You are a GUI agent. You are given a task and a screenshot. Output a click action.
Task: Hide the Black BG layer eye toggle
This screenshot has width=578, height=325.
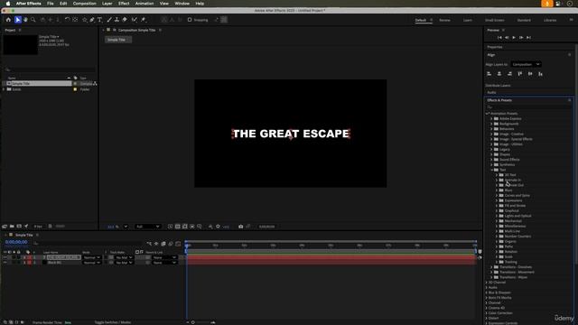[5, 263]
